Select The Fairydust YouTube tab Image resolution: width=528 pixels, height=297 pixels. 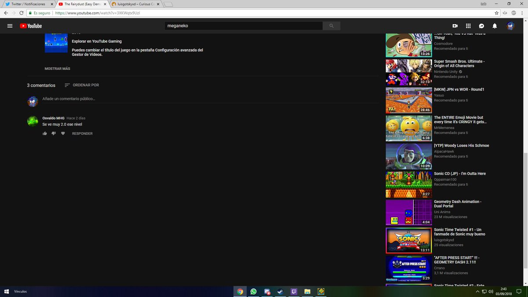coord(82,4)
